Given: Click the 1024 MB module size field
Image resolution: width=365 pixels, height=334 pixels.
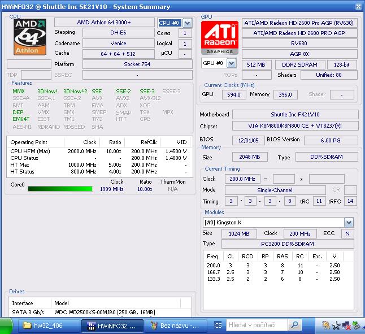Looking at the screenshot, I should [239, 233].
